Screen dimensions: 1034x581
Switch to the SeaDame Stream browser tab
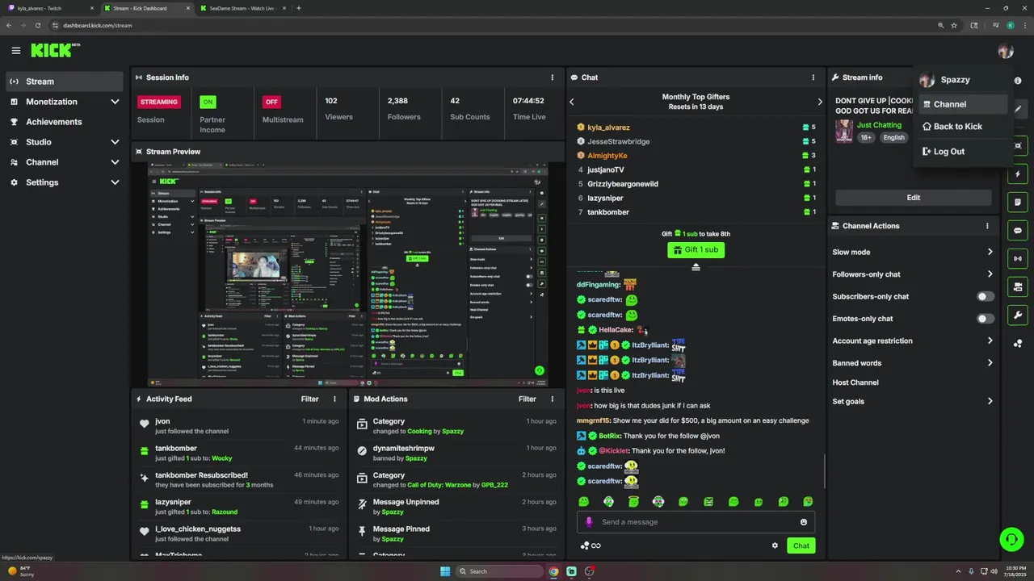241,8
